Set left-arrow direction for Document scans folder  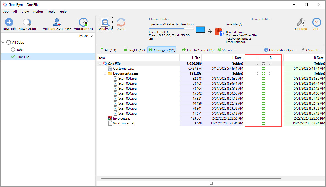[x=257, y=74]
